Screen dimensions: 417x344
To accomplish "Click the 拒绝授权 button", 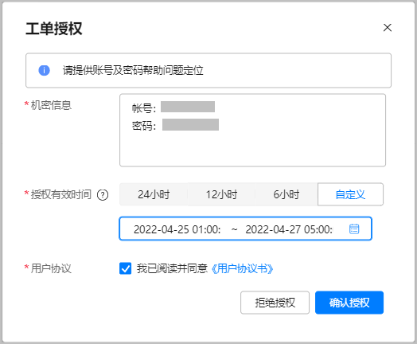I will [x=275, y=303].
